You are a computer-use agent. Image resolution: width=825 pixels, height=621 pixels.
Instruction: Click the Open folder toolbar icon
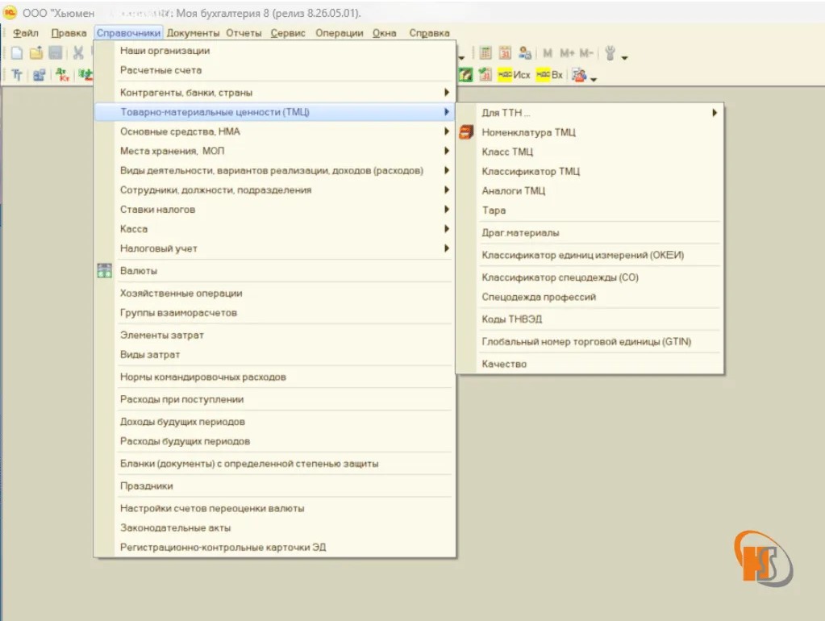36,52
